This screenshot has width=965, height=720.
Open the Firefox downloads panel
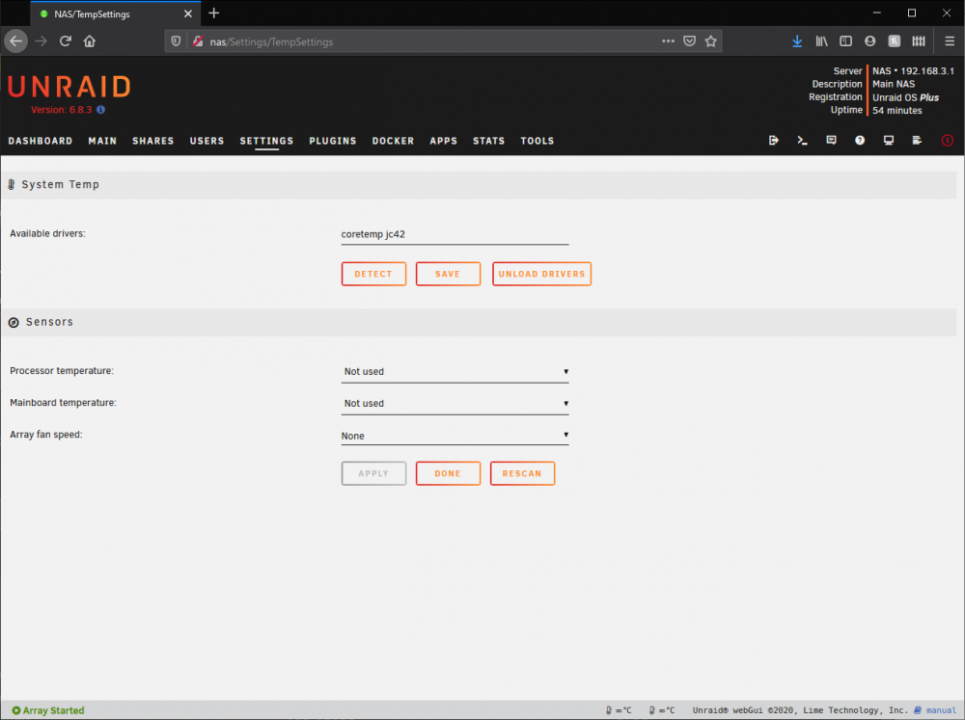[797, 41]
